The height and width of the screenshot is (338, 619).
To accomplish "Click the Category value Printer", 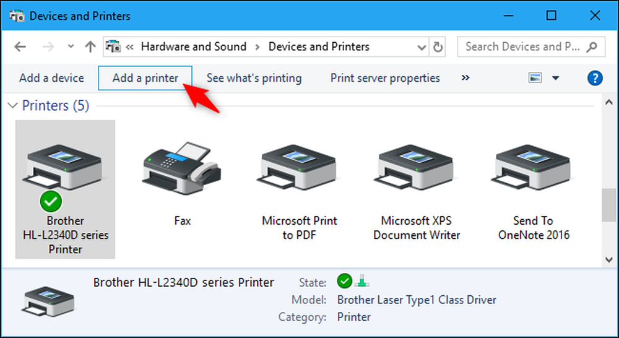I will pos(353,317).
